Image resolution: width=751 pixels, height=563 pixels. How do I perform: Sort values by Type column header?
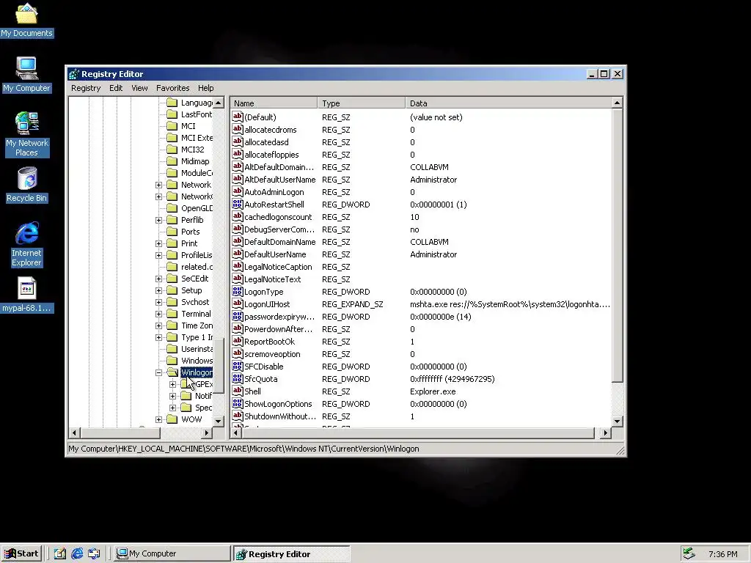[x=361, y=103]
